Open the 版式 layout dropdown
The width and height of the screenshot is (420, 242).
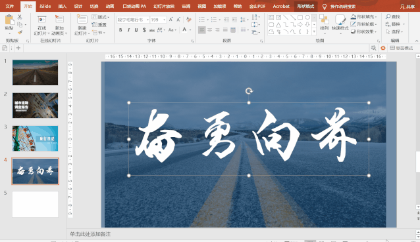(101, 17)
